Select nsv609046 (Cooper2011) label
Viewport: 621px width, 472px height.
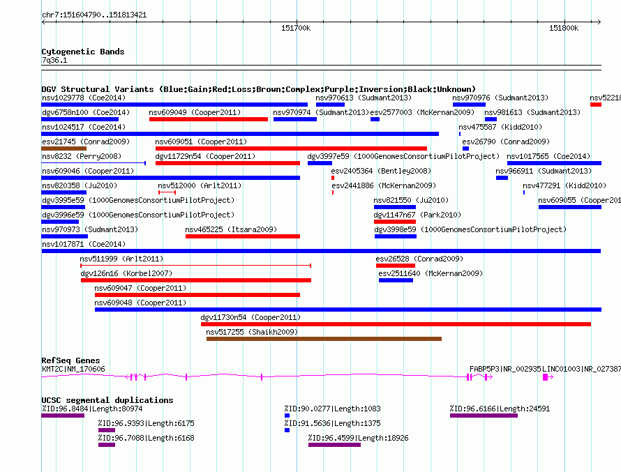(88, 171)
